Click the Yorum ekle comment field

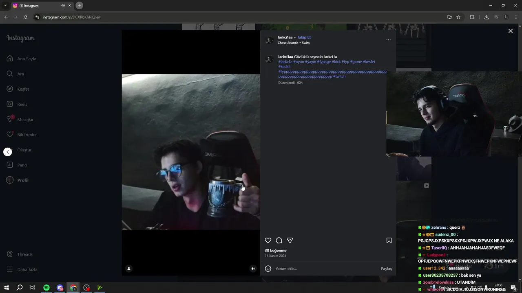pos(326,269)
